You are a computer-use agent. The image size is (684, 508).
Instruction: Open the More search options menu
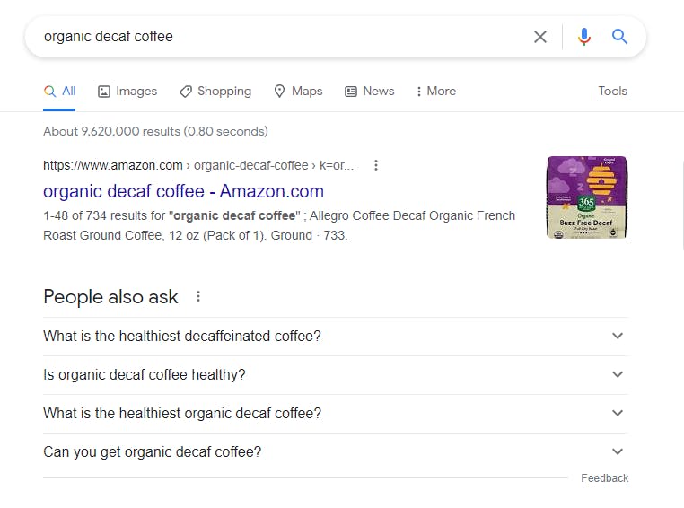click(x=435, y=92)
